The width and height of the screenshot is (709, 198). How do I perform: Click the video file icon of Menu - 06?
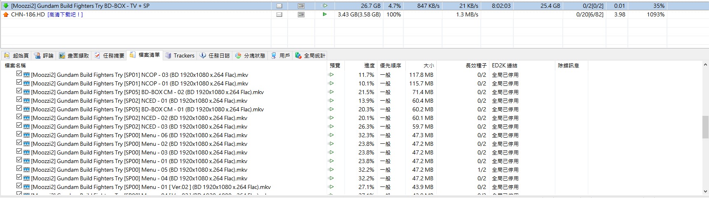coord(26,135)
